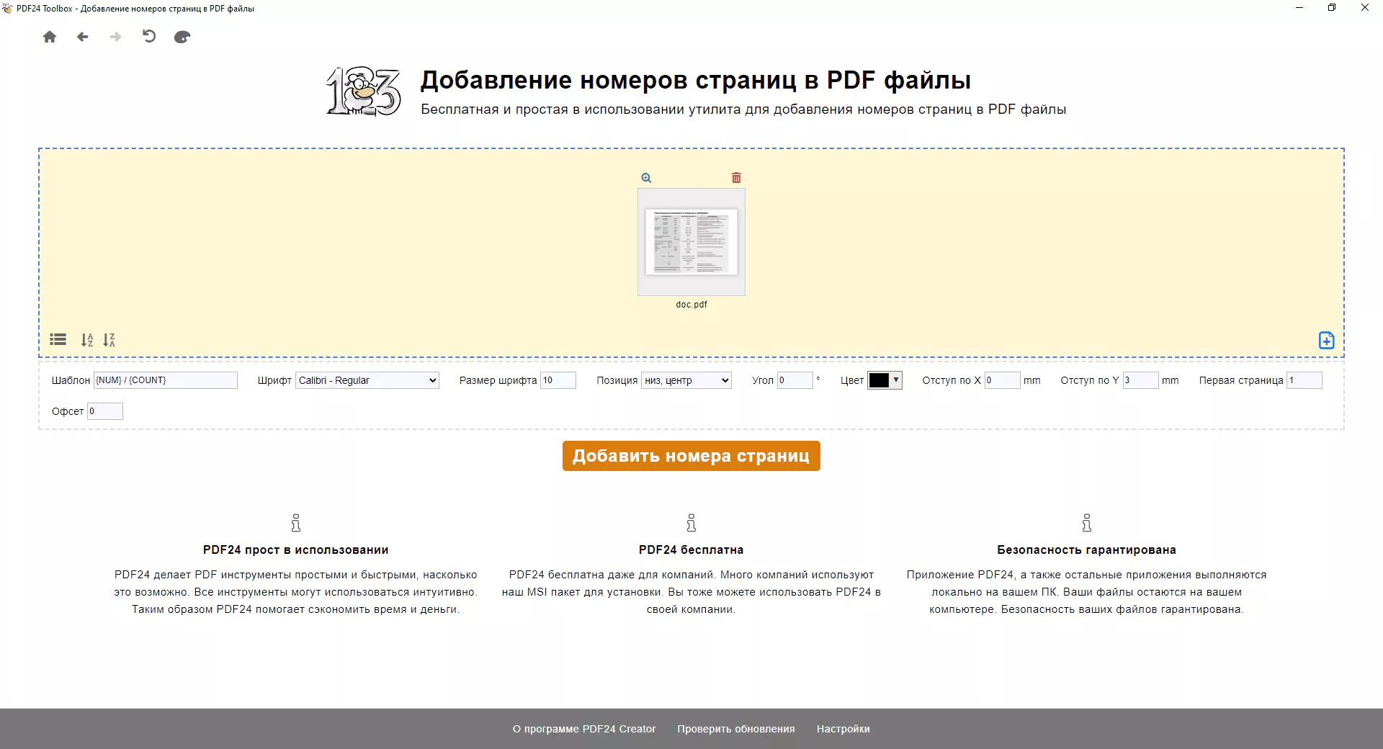Expand the Позиция position dropdown
Viewport: 1383px width, 749px height.
tap(686, 380)
